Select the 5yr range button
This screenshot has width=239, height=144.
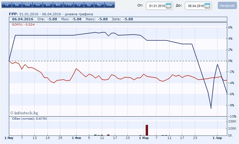coord(99,5)
